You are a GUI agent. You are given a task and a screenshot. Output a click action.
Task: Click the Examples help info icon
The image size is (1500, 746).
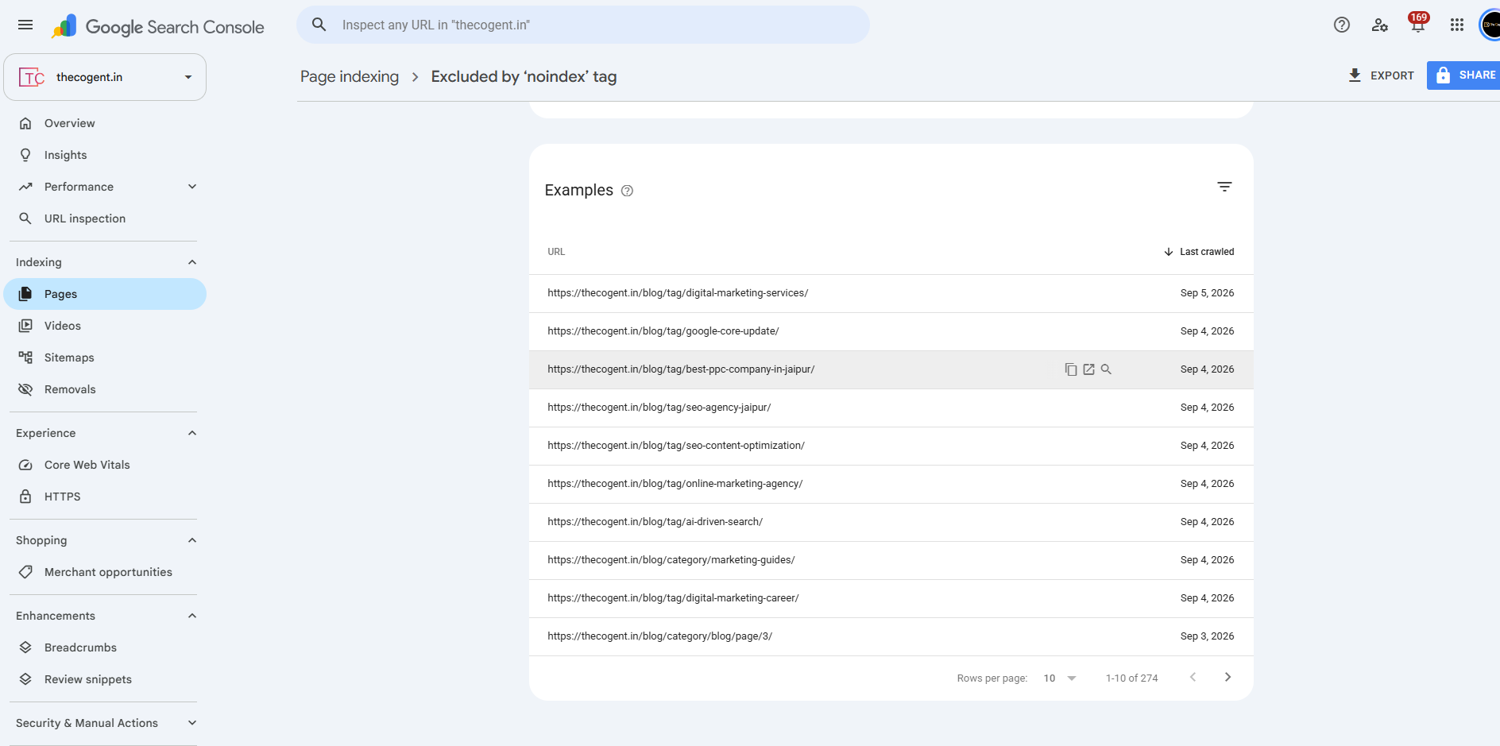point(627,191)
